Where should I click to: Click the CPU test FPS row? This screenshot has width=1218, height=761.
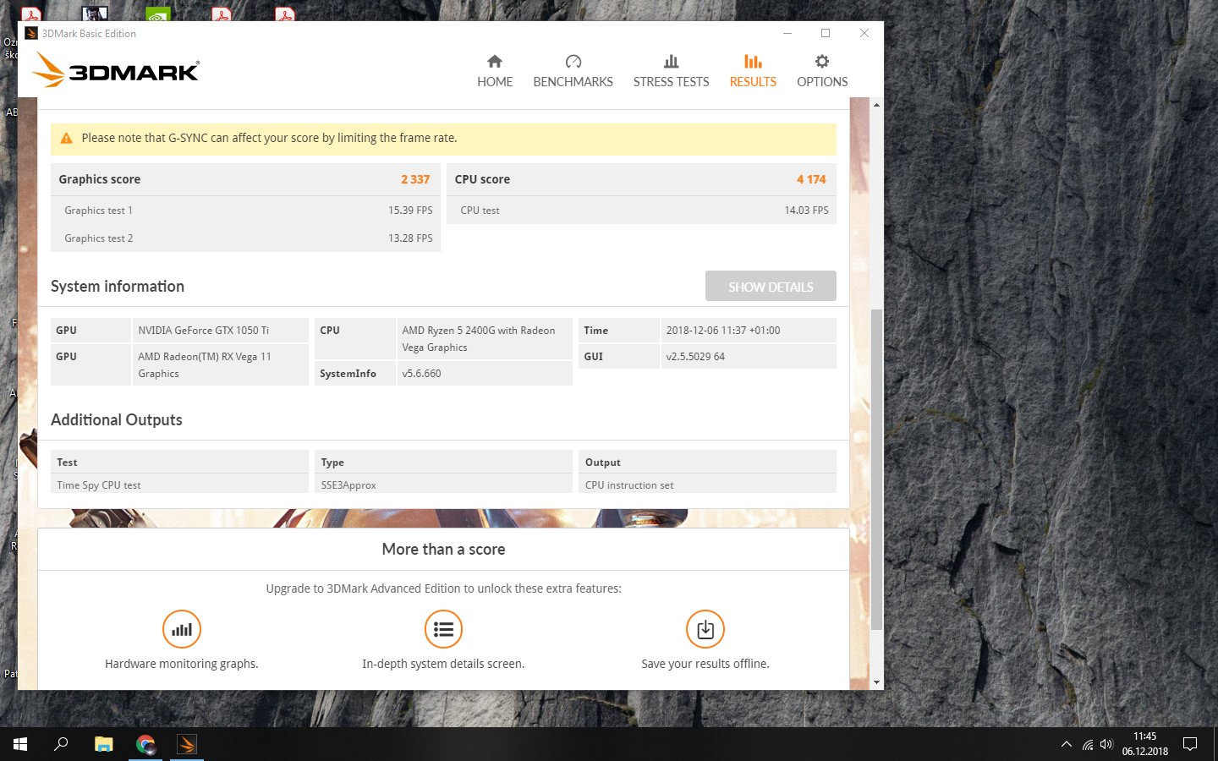pos(641,211)
